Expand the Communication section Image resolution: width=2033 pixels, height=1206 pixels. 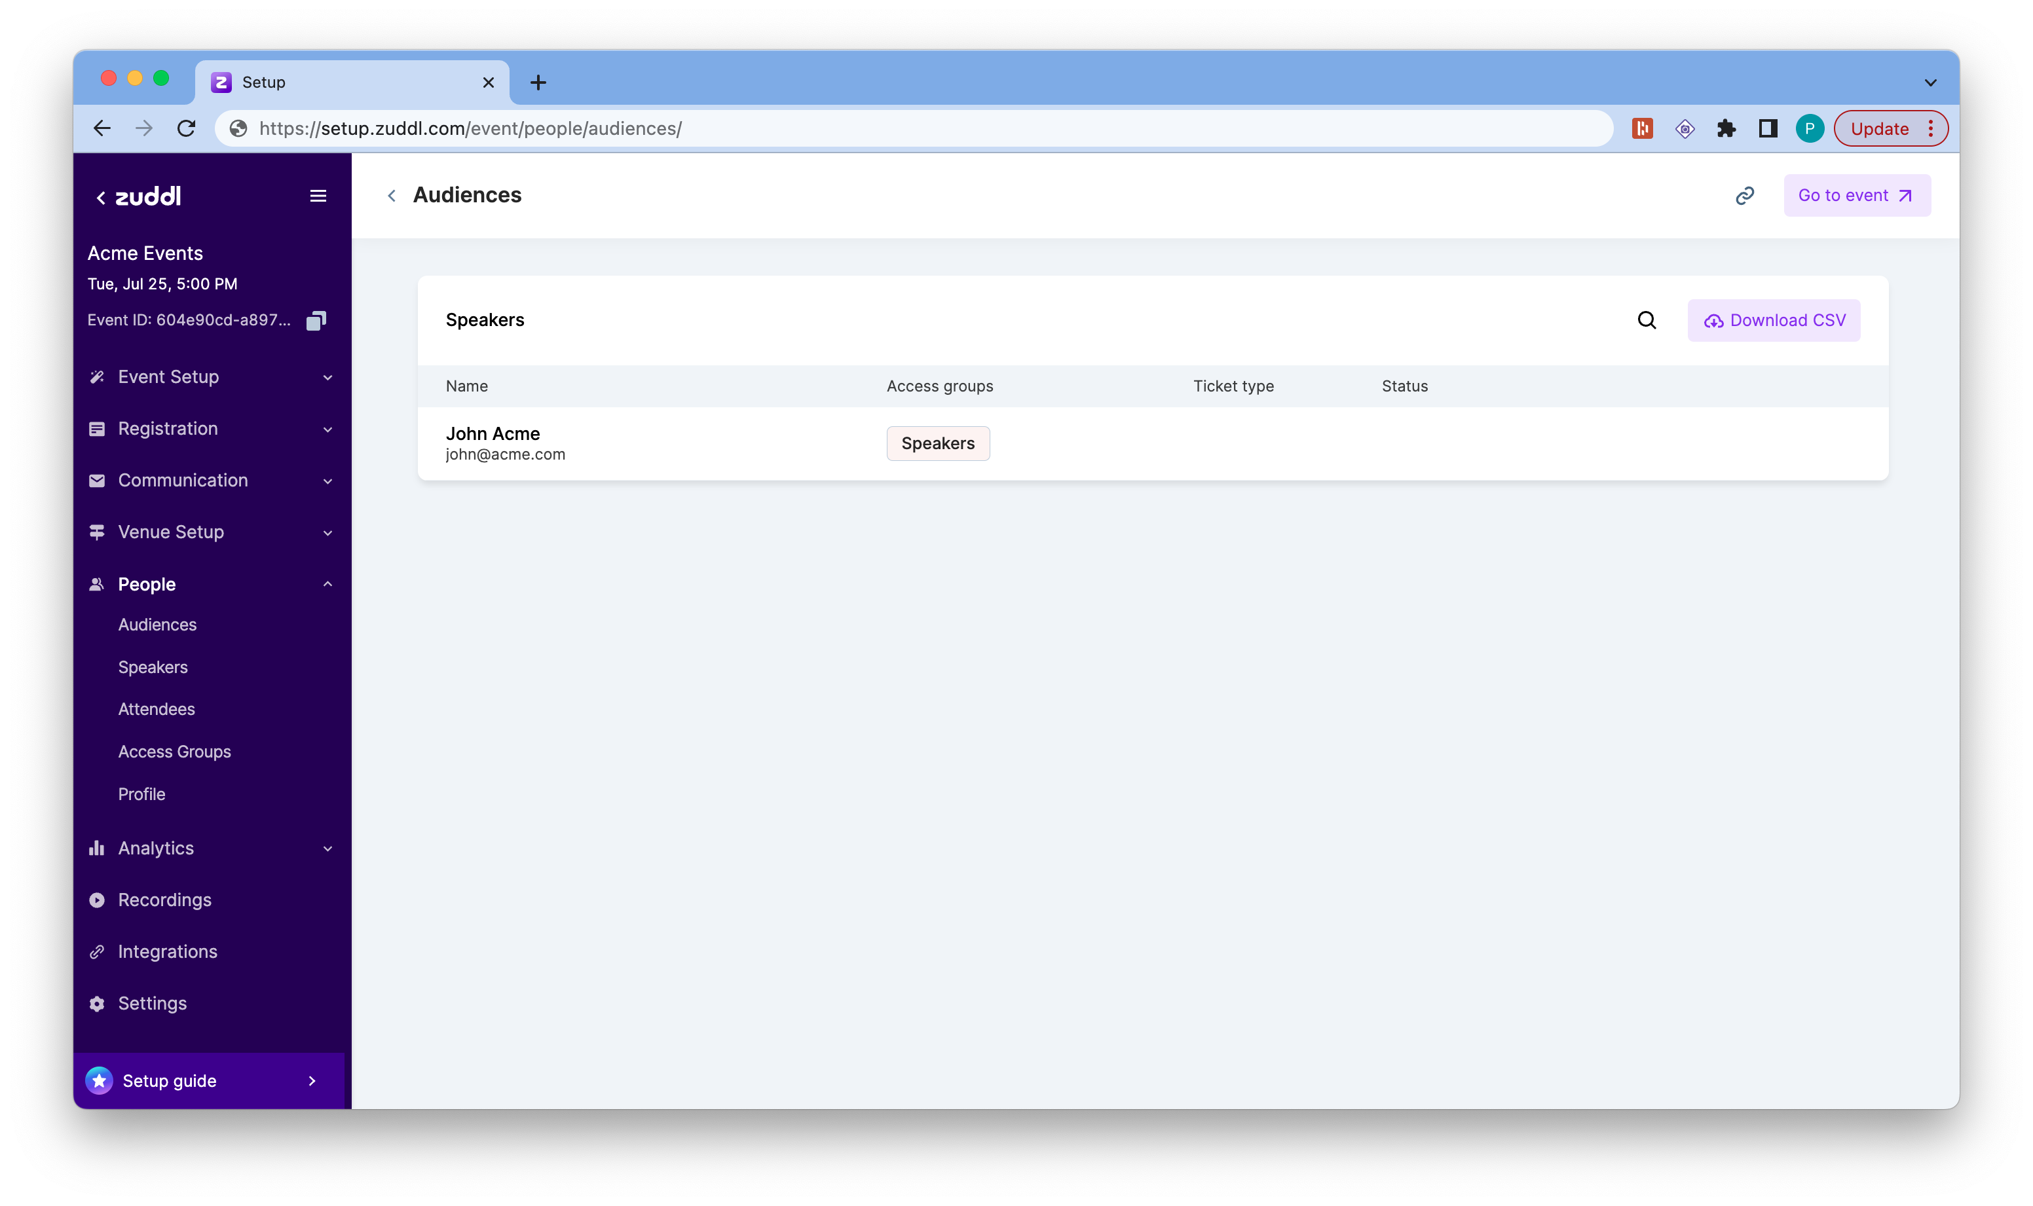click(327, 481)
